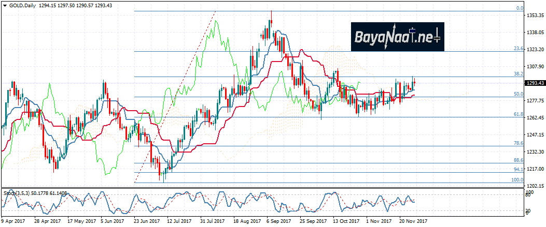The width and height of the screenshot is (546, 227).
Task: Select the 61.8 Fibonacci level label
Action: click(517, 114)
